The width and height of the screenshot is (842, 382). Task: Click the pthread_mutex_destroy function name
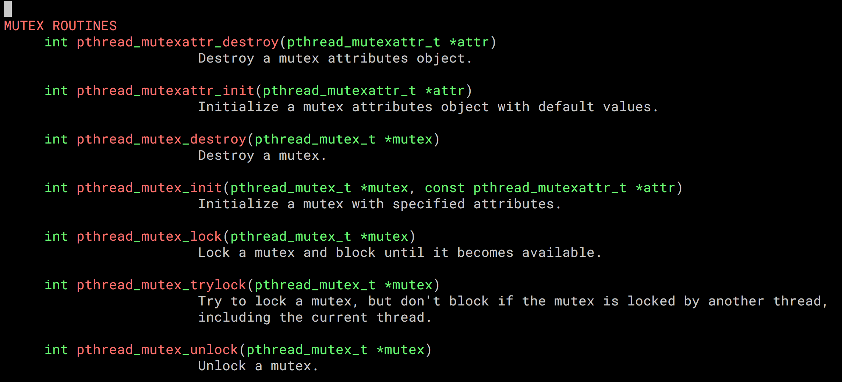(x=162, y=139)
